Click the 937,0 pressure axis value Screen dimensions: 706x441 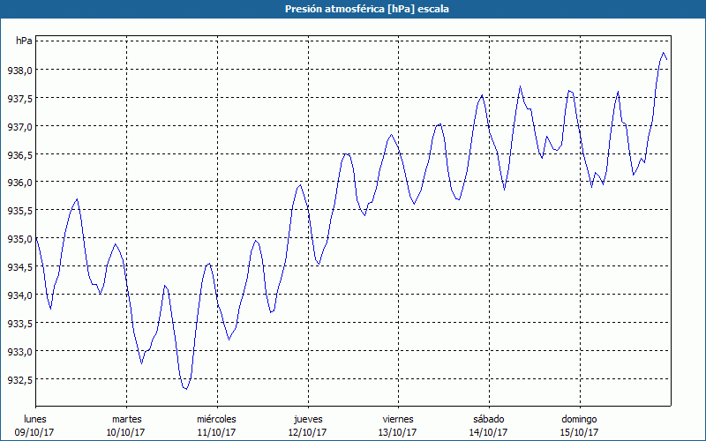20,127
